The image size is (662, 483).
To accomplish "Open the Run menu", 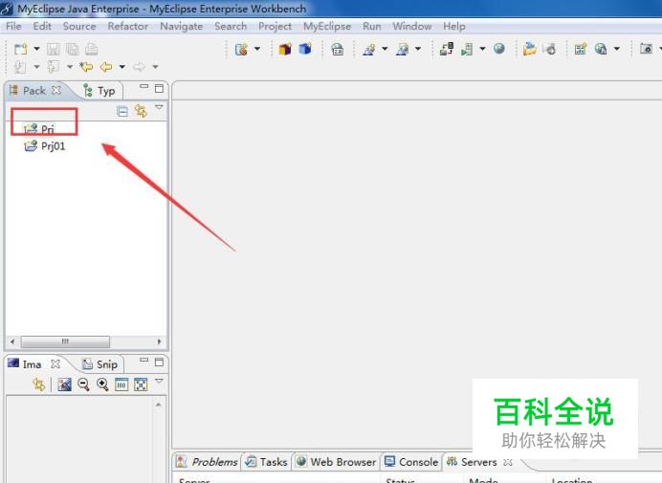I will 372,26.
